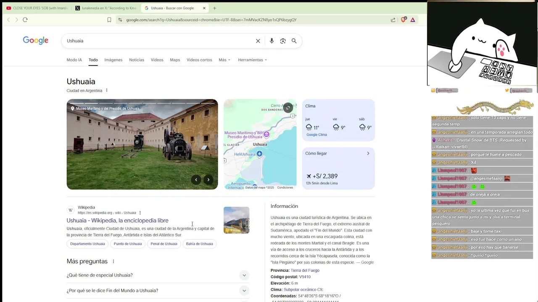
Task: Show previous photo in Ushuaia carousel
Action: [196, 180]
